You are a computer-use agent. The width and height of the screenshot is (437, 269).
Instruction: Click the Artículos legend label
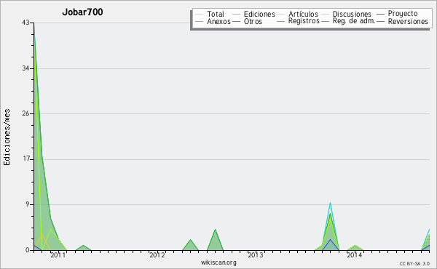pyautogui.click(x=303, y=15)
